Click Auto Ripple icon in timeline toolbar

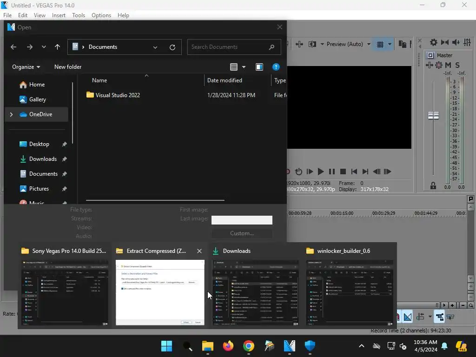[x=420, y=317]
